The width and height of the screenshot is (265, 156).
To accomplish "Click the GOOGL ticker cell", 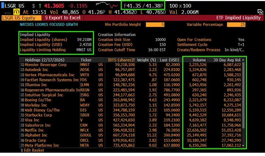I will click(86, 135).
